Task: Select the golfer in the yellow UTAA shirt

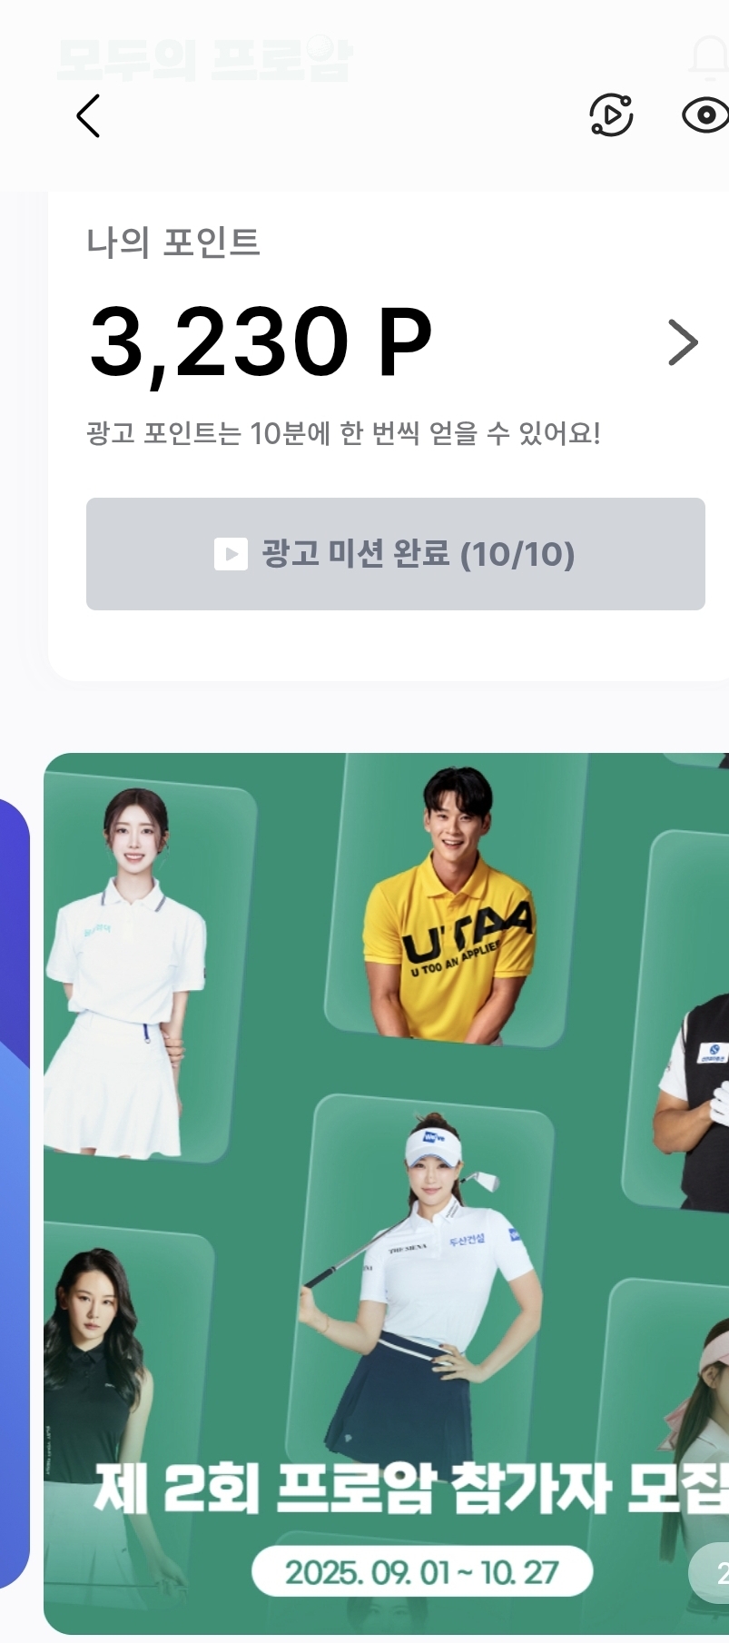Action: (450, 905)
